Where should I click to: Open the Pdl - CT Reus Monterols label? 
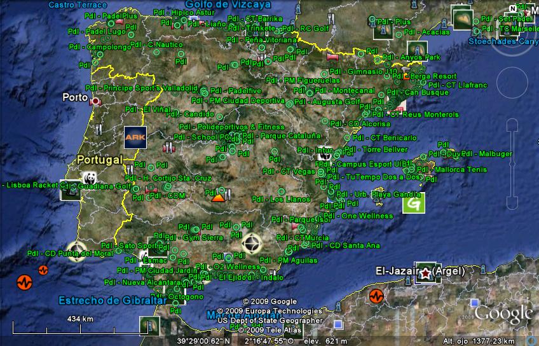coord(423,114)
